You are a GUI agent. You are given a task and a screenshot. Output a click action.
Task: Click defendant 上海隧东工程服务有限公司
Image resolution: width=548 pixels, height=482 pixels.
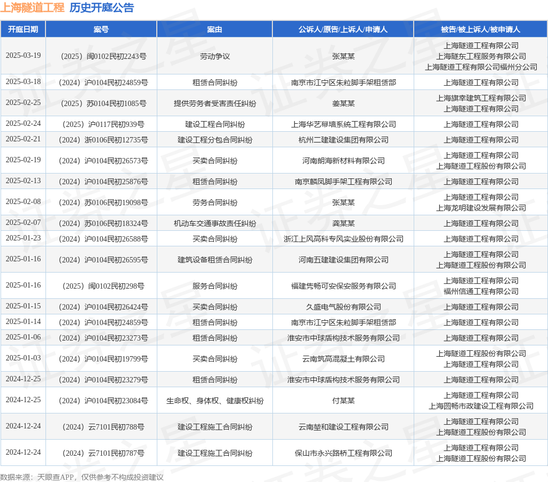coord(481,56)
